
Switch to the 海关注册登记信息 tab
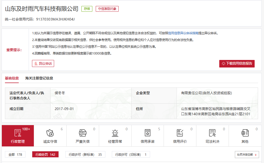click(x=39, y=78)
